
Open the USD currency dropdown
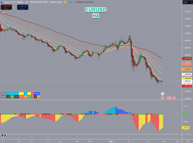pos(187,2)
